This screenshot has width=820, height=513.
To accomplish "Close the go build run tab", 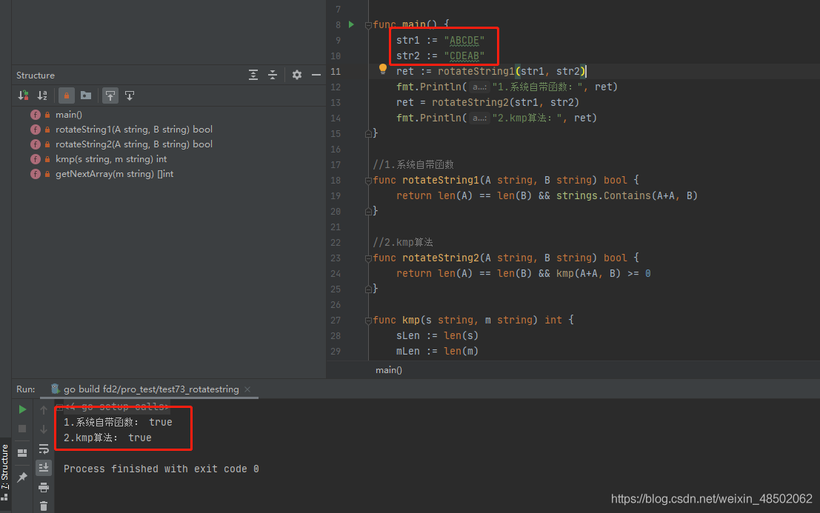I will [x=247, y=389].
